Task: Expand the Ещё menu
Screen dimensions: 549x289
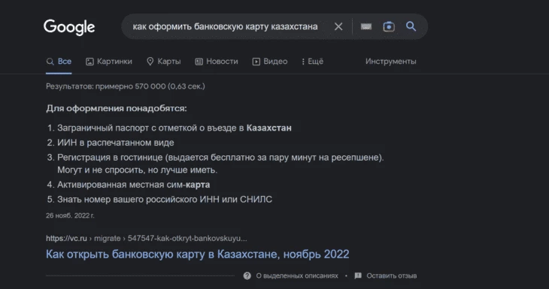Action: tap(312, 62)
